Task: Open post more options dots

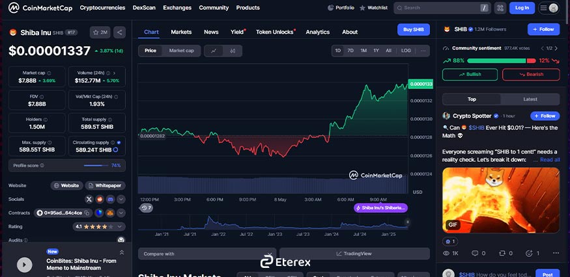Action: pos(556,253)
